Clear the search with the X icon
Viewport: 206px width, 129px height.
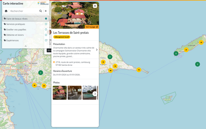coord(46,11)
